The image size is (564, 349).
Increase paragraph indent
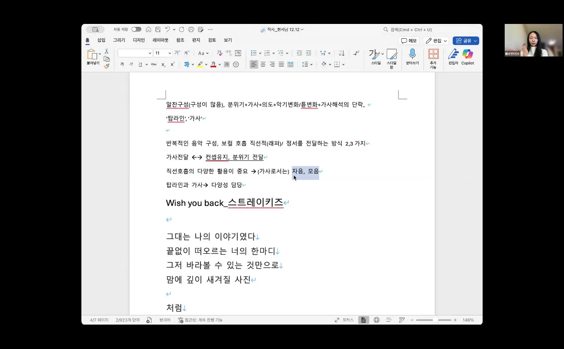coord(309,53)
